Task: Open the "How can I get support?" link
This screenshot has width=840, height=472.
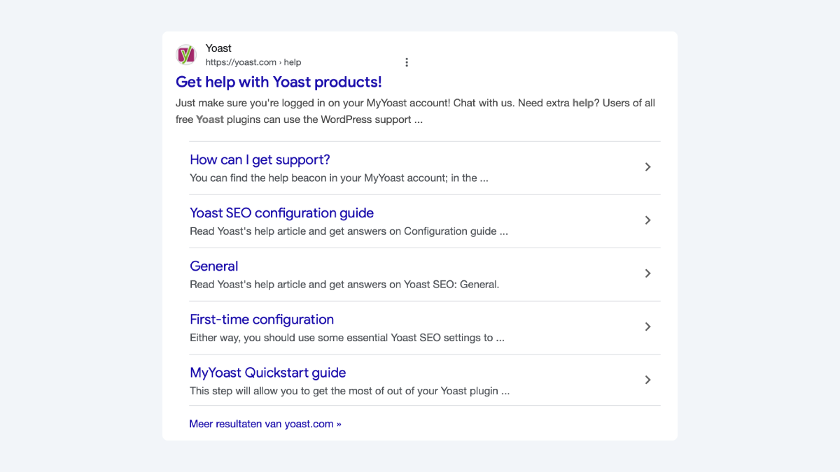Action: click(260, 159)
